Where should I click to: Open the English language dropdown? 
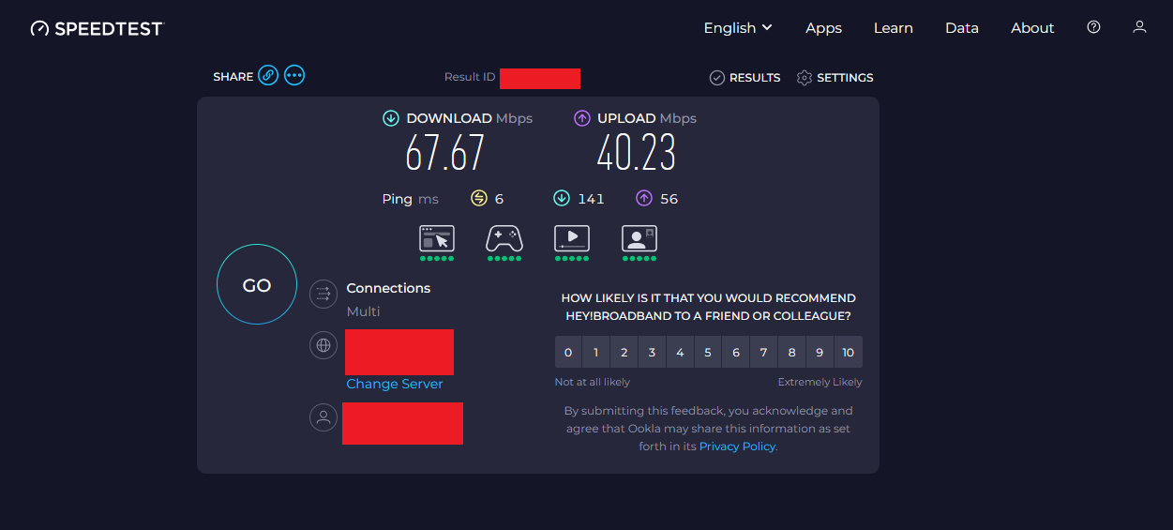click(738, 28)
